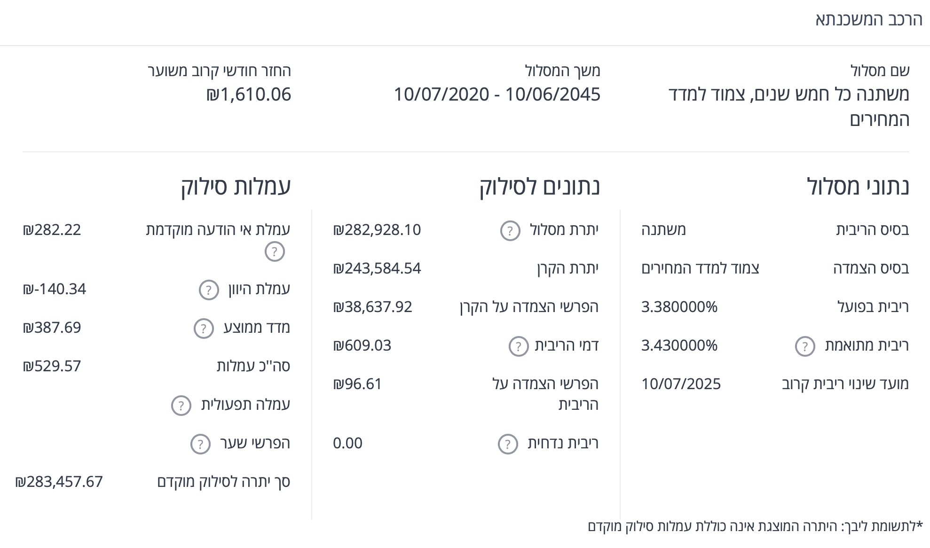
Task: Click the help icon next to יתרת מסלול
Action: click(x=510, y=231)
